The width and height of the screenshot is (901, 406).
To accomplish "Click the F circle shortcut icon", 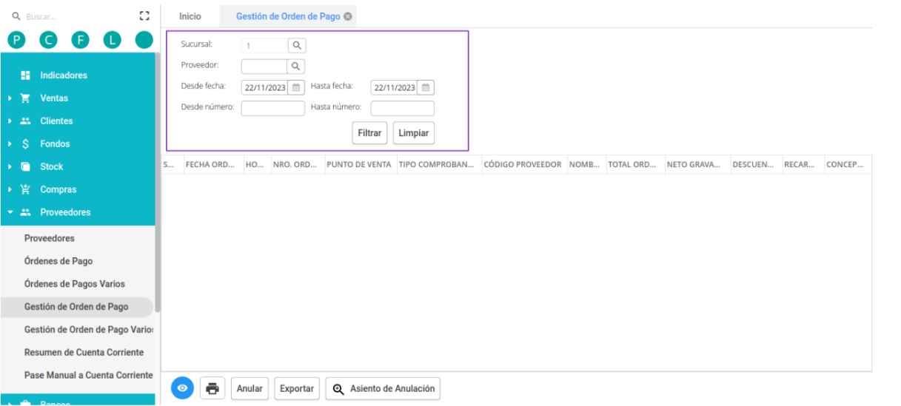I will 80,41.
